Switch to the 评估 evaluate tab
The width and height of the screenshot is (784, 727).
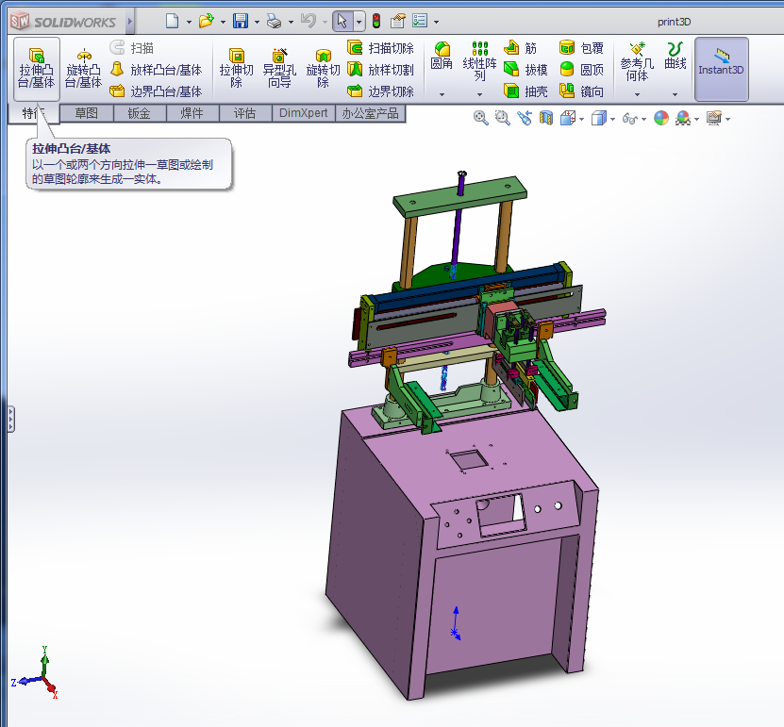point(245,113)
